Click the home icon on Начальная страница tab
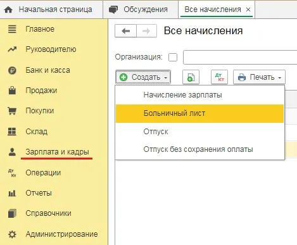This screenshot has height=245, width=297. [8, 9]
